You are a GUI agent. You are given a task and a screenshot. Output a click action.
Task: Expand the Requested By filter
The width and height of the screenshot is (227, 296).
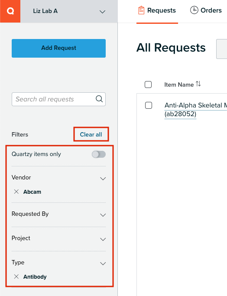[58, 215]
